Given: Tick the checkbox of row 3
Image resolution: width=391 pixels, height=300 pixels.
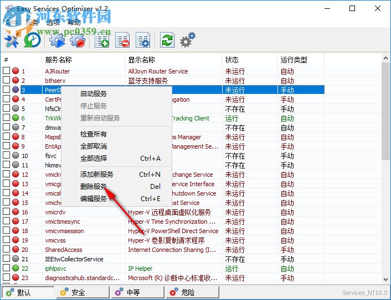Looking at the screenshot, I should pos(6,90).
